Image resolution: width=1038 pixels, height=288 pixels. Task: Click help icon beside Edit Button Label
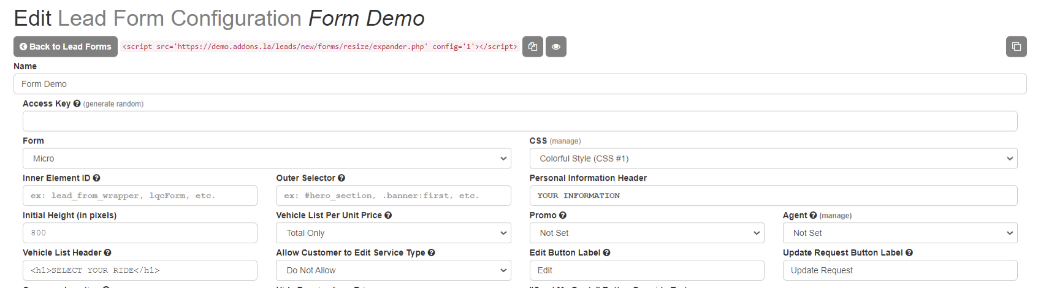pos(606,252)
